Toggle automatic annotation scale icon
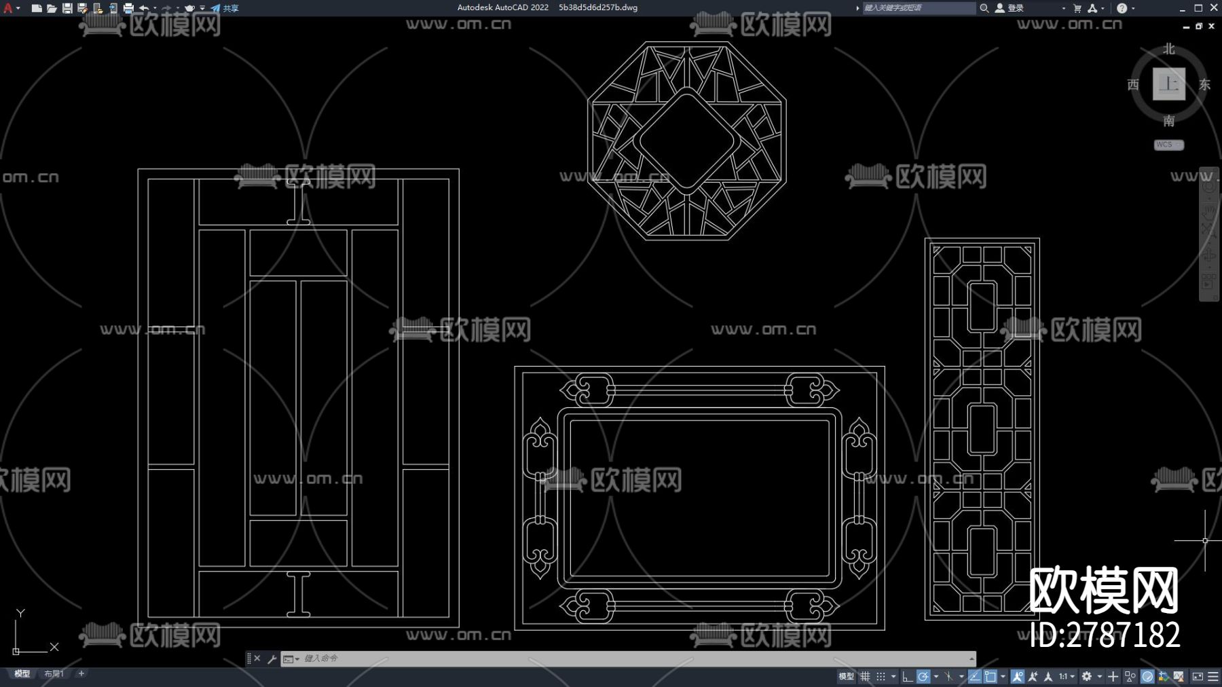The height and width of the screenshot is (687, 1222). (1033, 676)
